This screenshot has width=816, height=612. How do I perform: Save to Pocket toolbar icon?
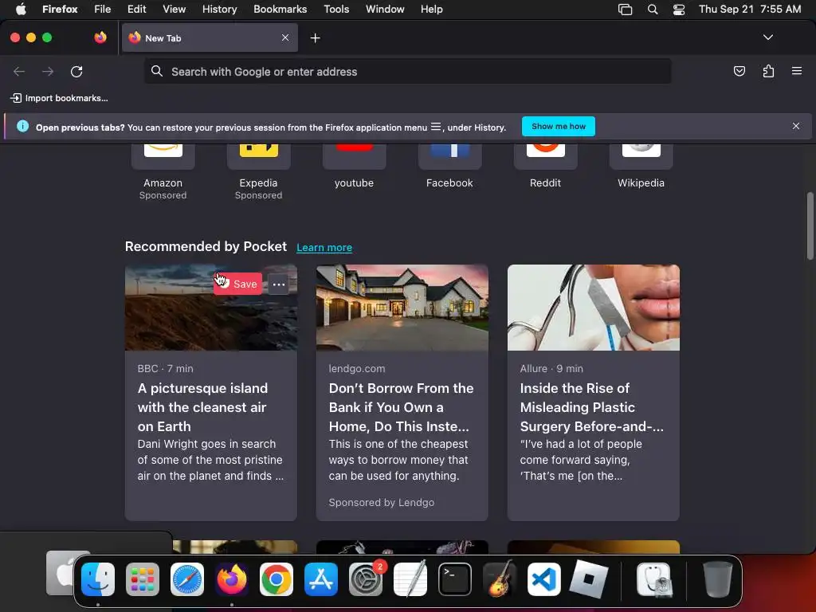[739, 71]
